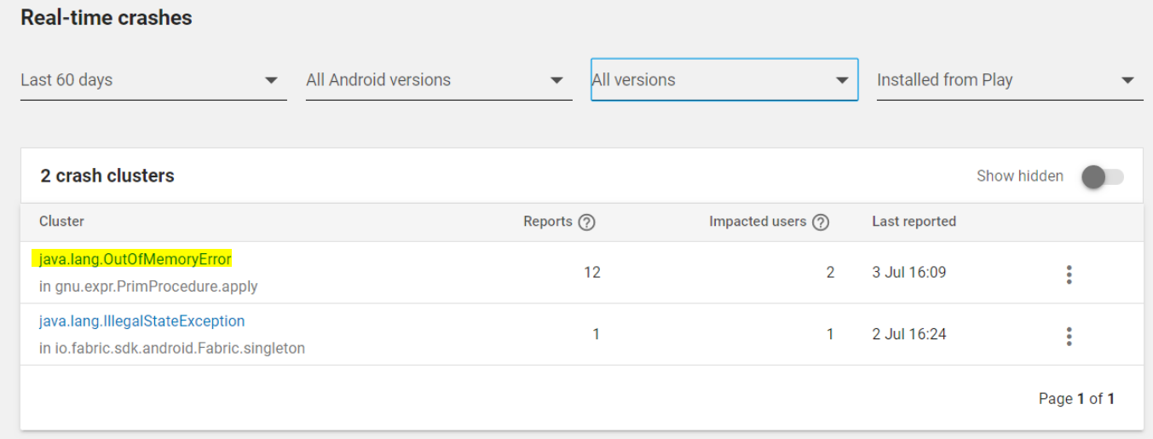Screen dimensions: 1153x439
Task: Open the All Android versions dropdown
Action: coord(439,80)
